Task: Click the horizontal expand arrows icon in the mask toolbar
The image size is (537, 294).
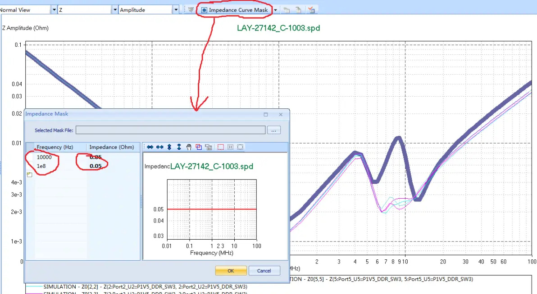Action: (150, 147)
